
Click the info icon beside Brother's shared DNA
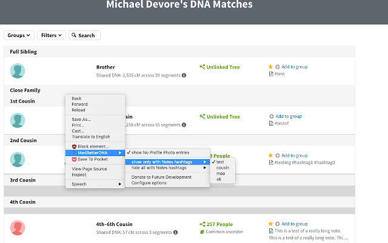click(184, 75)
